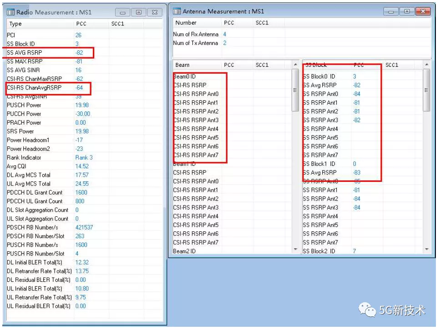Select the UL Residual BLER Total(%) row

coord(84,306)
